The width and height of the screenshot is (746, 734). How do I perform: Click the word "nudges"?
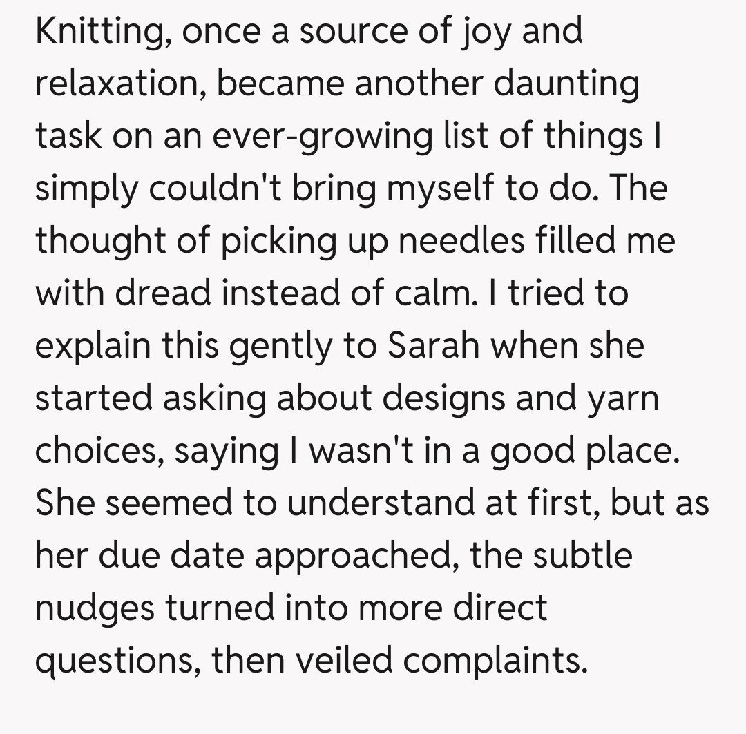95,608
